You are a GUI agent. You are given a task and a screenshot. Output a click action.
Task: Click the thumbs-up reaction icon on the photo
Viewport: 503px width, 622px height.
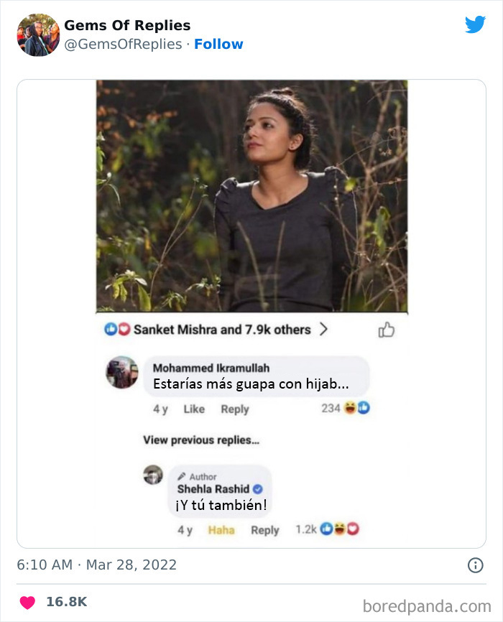(387, 328)
